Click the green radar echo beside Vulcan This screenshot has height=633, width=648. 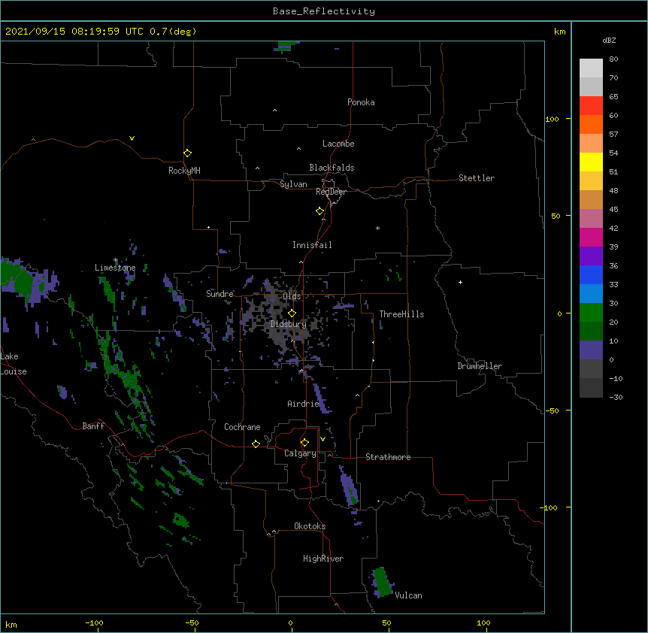click(x=383, y=582)
